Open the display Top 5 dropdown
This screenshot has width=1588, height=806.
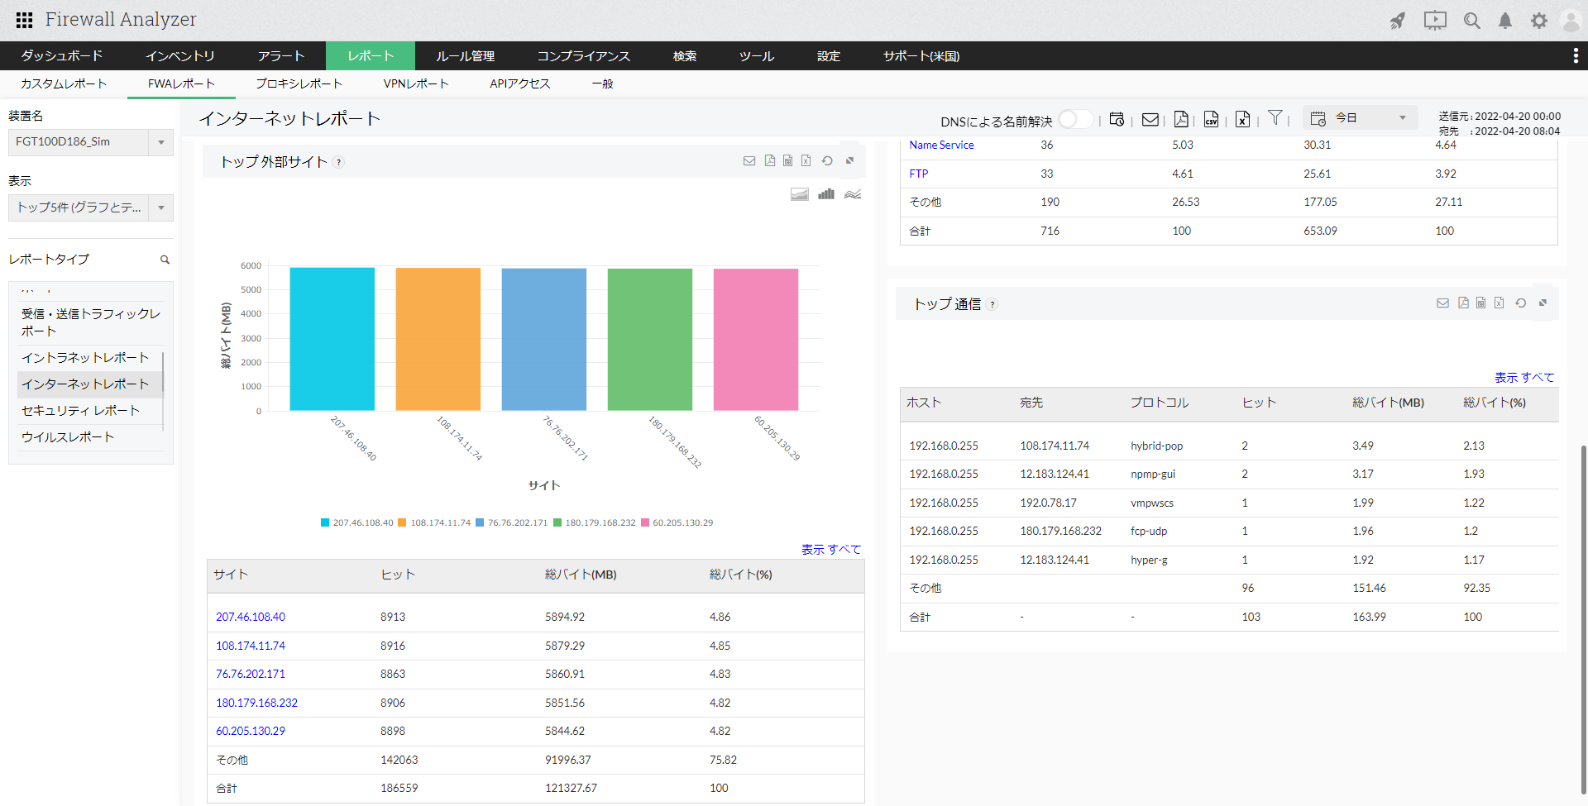[x=160, y=207]
